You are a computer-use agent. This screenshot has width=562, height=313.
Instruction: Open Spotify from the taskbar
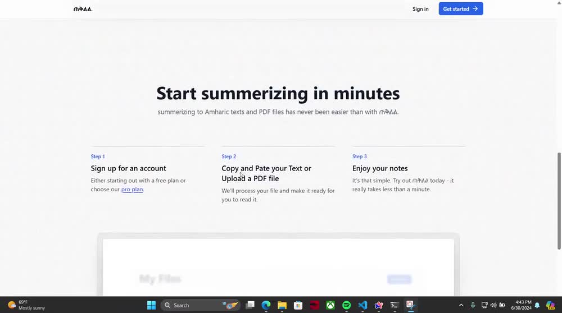[347, 305]
